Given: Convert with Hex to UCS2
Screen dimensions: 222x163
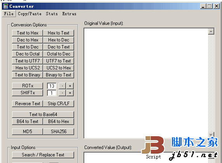Looking at the screenshot, I should point(28,68).
